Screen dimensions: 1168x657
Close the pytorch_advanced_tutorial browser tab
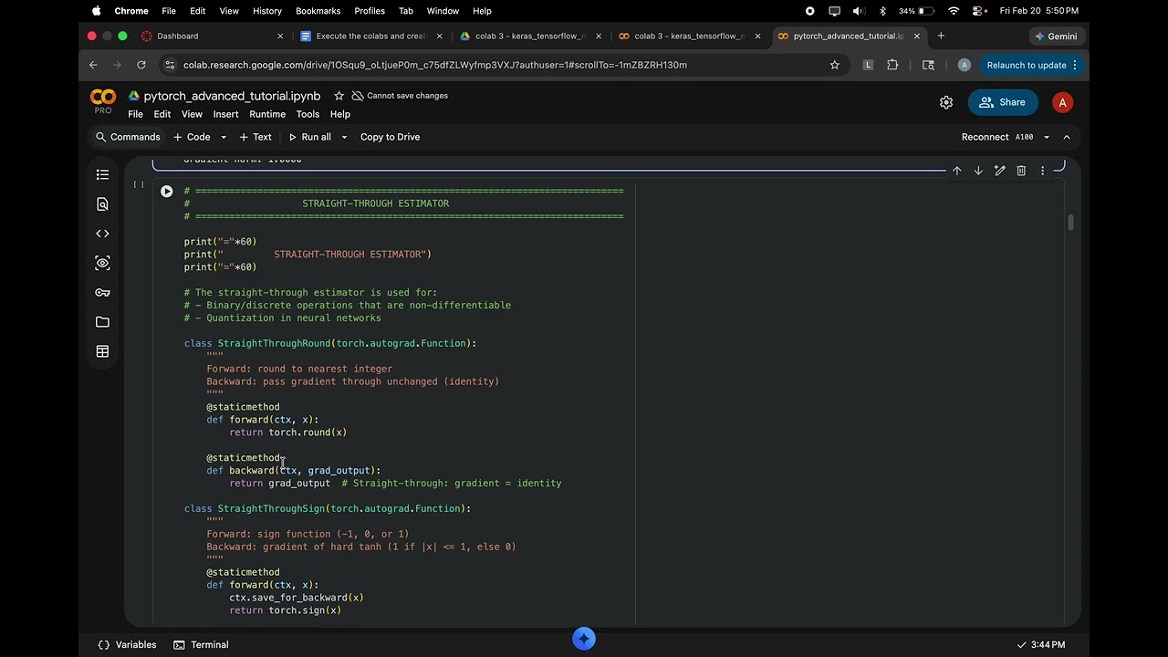916,36
